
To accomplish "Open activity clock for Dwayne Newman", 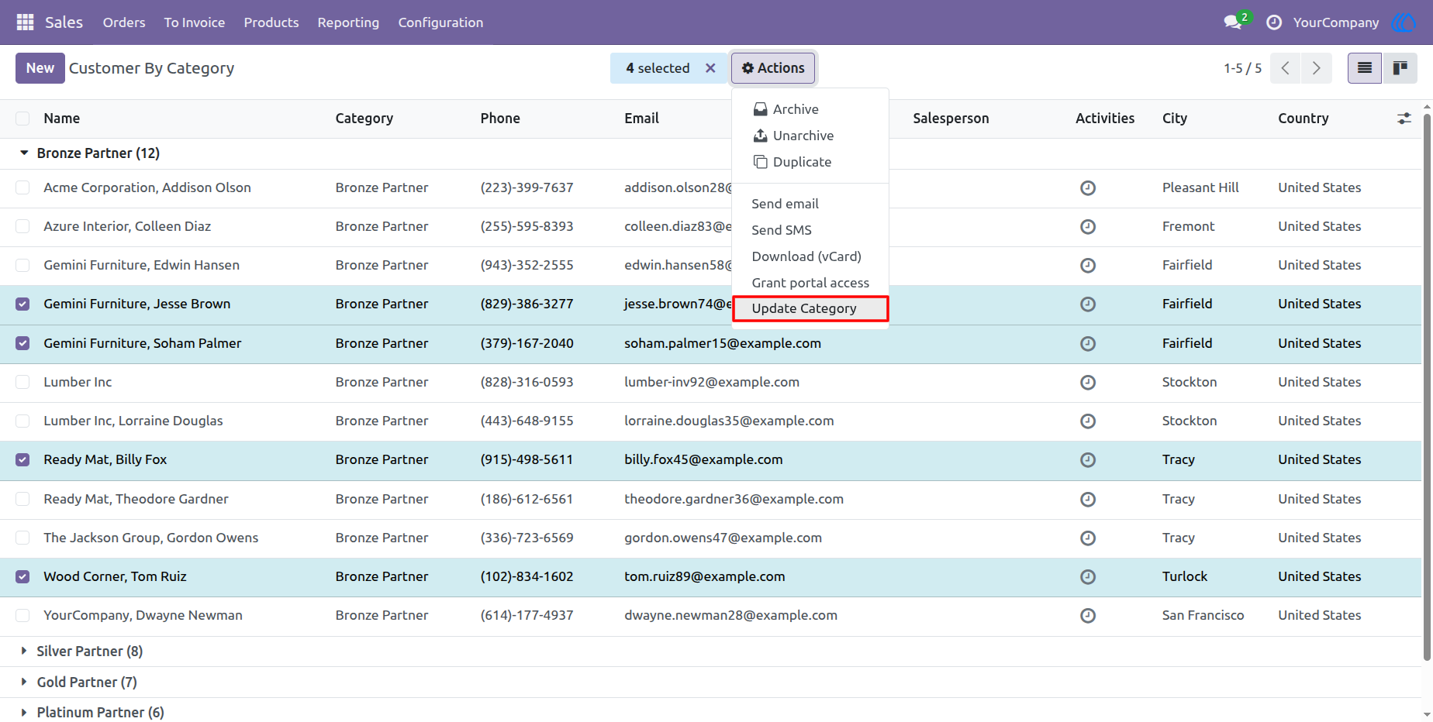I will click(x=1088, y=616).
